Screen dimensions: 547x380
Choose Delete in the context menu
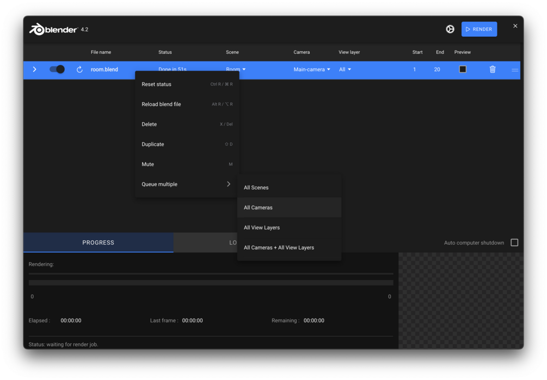coord(187,124)
